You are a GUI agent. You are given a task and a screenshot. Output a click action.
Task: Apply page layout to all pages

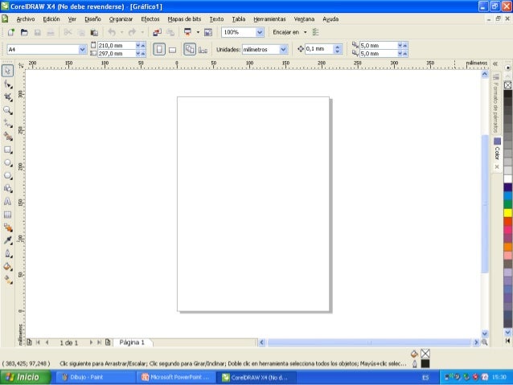click(190, 49)
